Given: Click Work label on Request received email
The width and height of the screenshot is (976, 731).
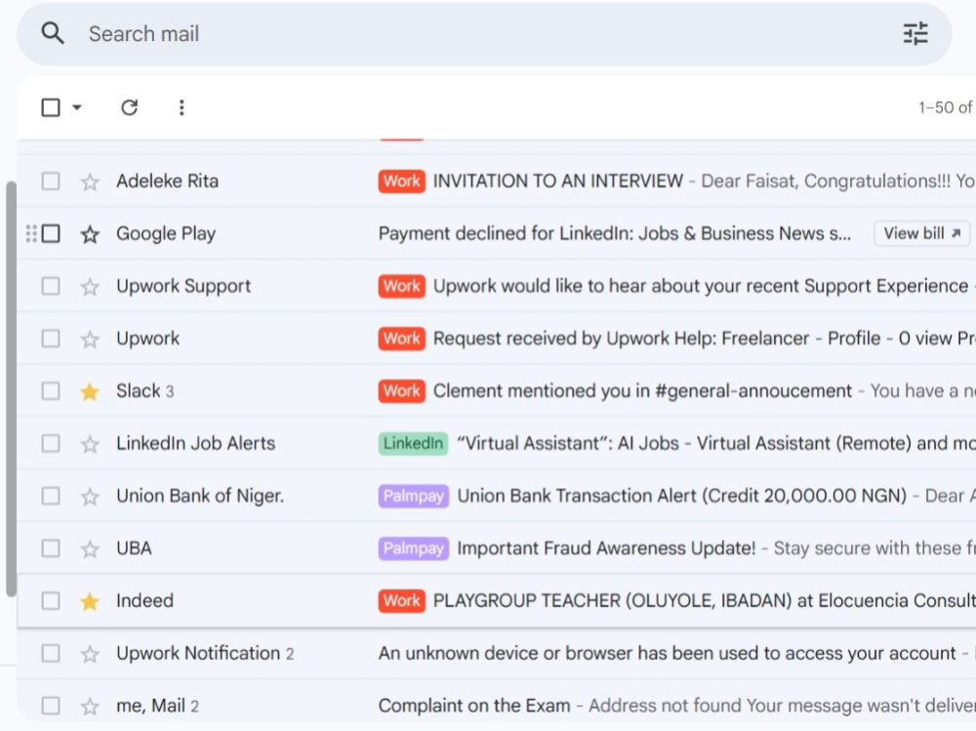Looking at the screenshot, I should click(x=401, y=338).
